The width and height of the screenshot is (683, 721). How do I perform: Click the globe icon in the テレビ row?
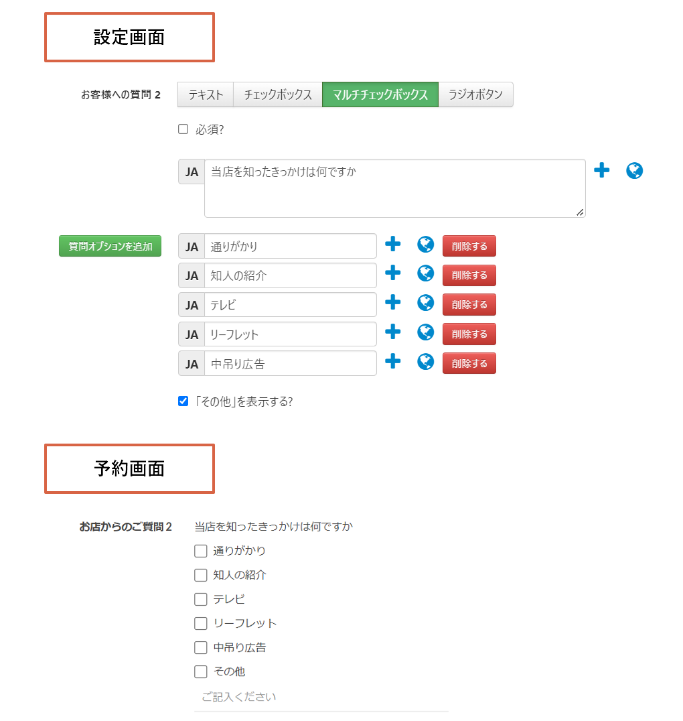[x=426, y=303]
